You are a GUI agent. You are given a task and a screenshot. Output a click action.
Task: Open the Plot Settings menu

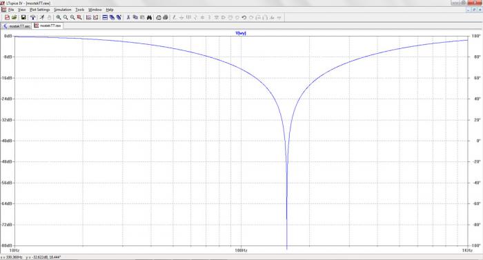40,10
